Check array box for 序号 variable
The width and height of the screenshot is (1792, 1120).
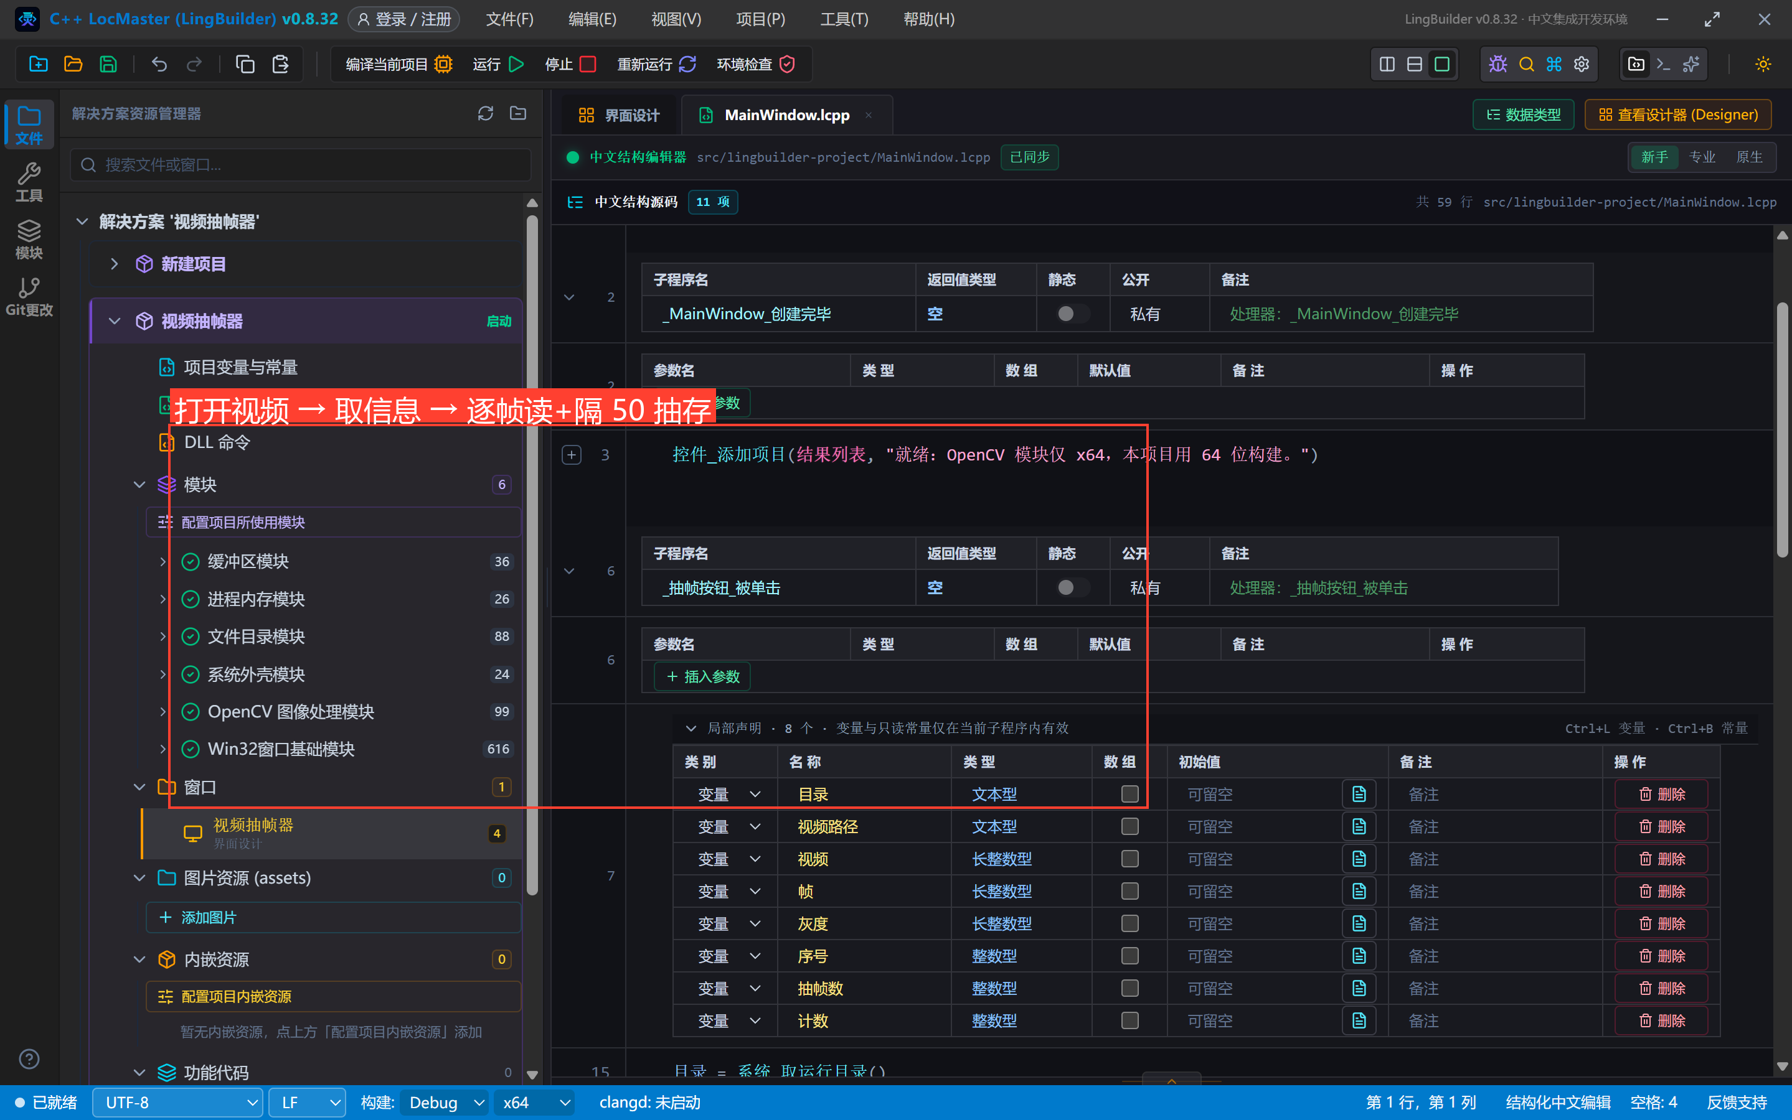click(x=1129, y=956)
